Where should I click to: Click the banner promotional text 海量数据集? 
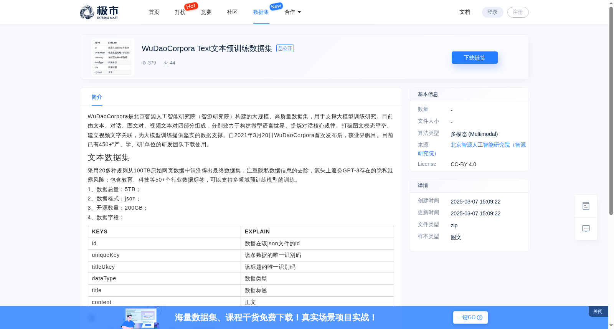(x=276, y=317)
